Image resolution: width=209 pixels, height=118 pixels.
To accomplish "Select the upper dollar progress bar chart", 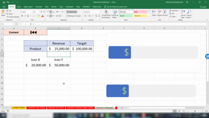I will (x=153, y=52).
